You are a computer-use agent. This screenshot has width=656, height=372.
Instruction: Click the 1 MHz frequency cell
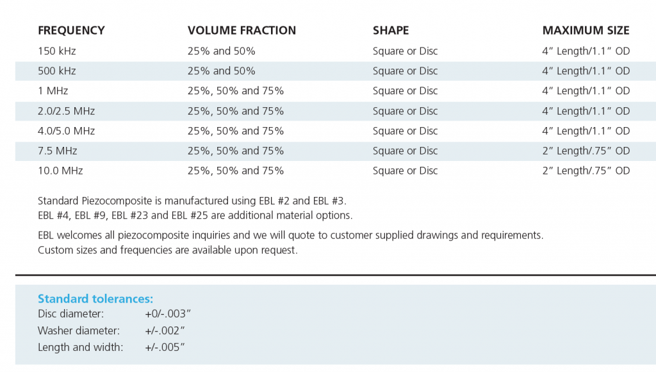pos(53,90)
